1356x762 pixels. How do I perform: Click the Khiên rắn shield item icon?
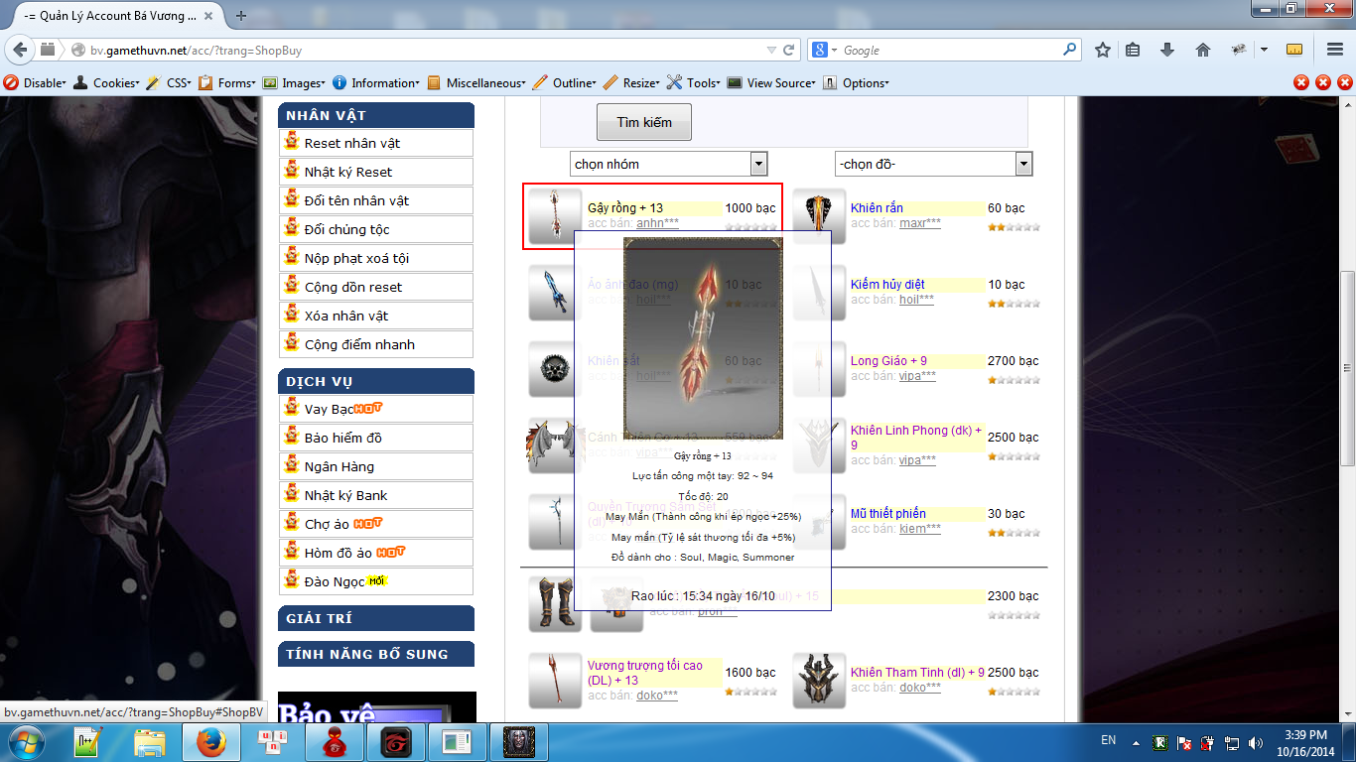coord(819,216)
